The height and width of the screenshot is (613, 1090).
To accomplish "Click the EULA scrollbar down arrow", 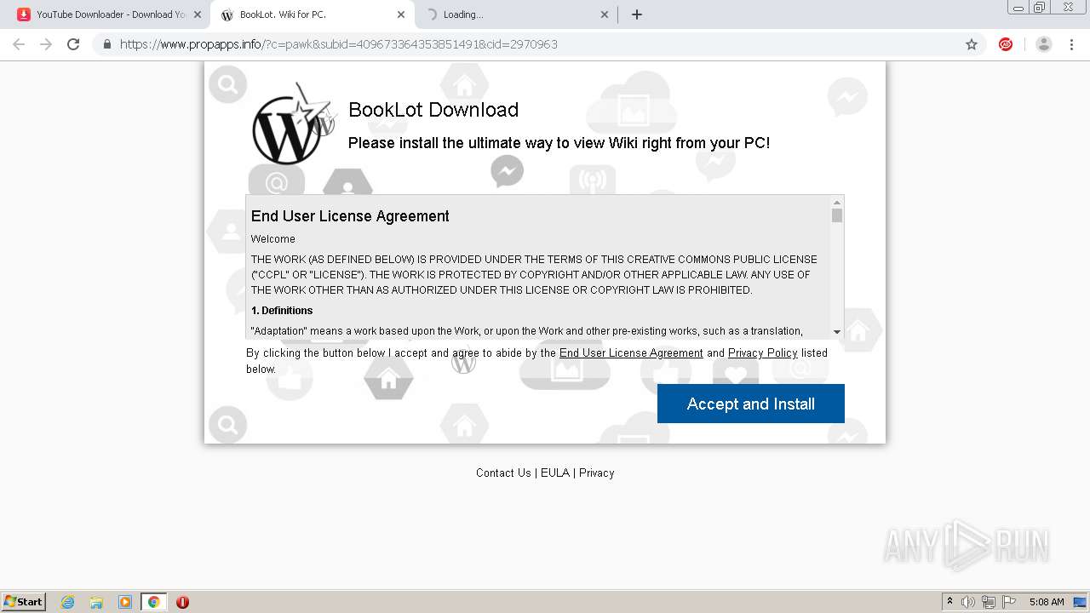I will [837, 332].
